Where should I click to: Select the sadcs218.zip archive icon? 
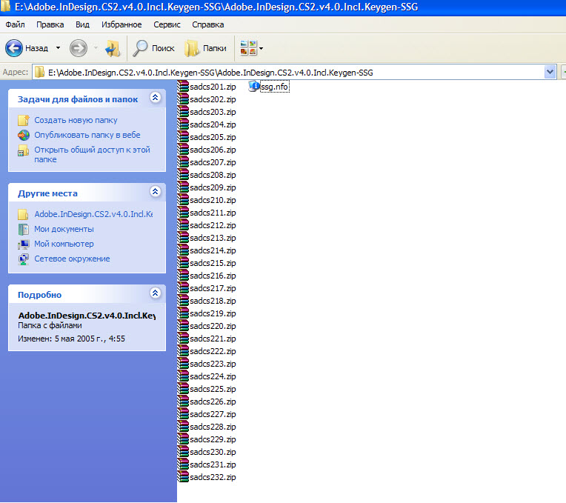tap(183, 301)
